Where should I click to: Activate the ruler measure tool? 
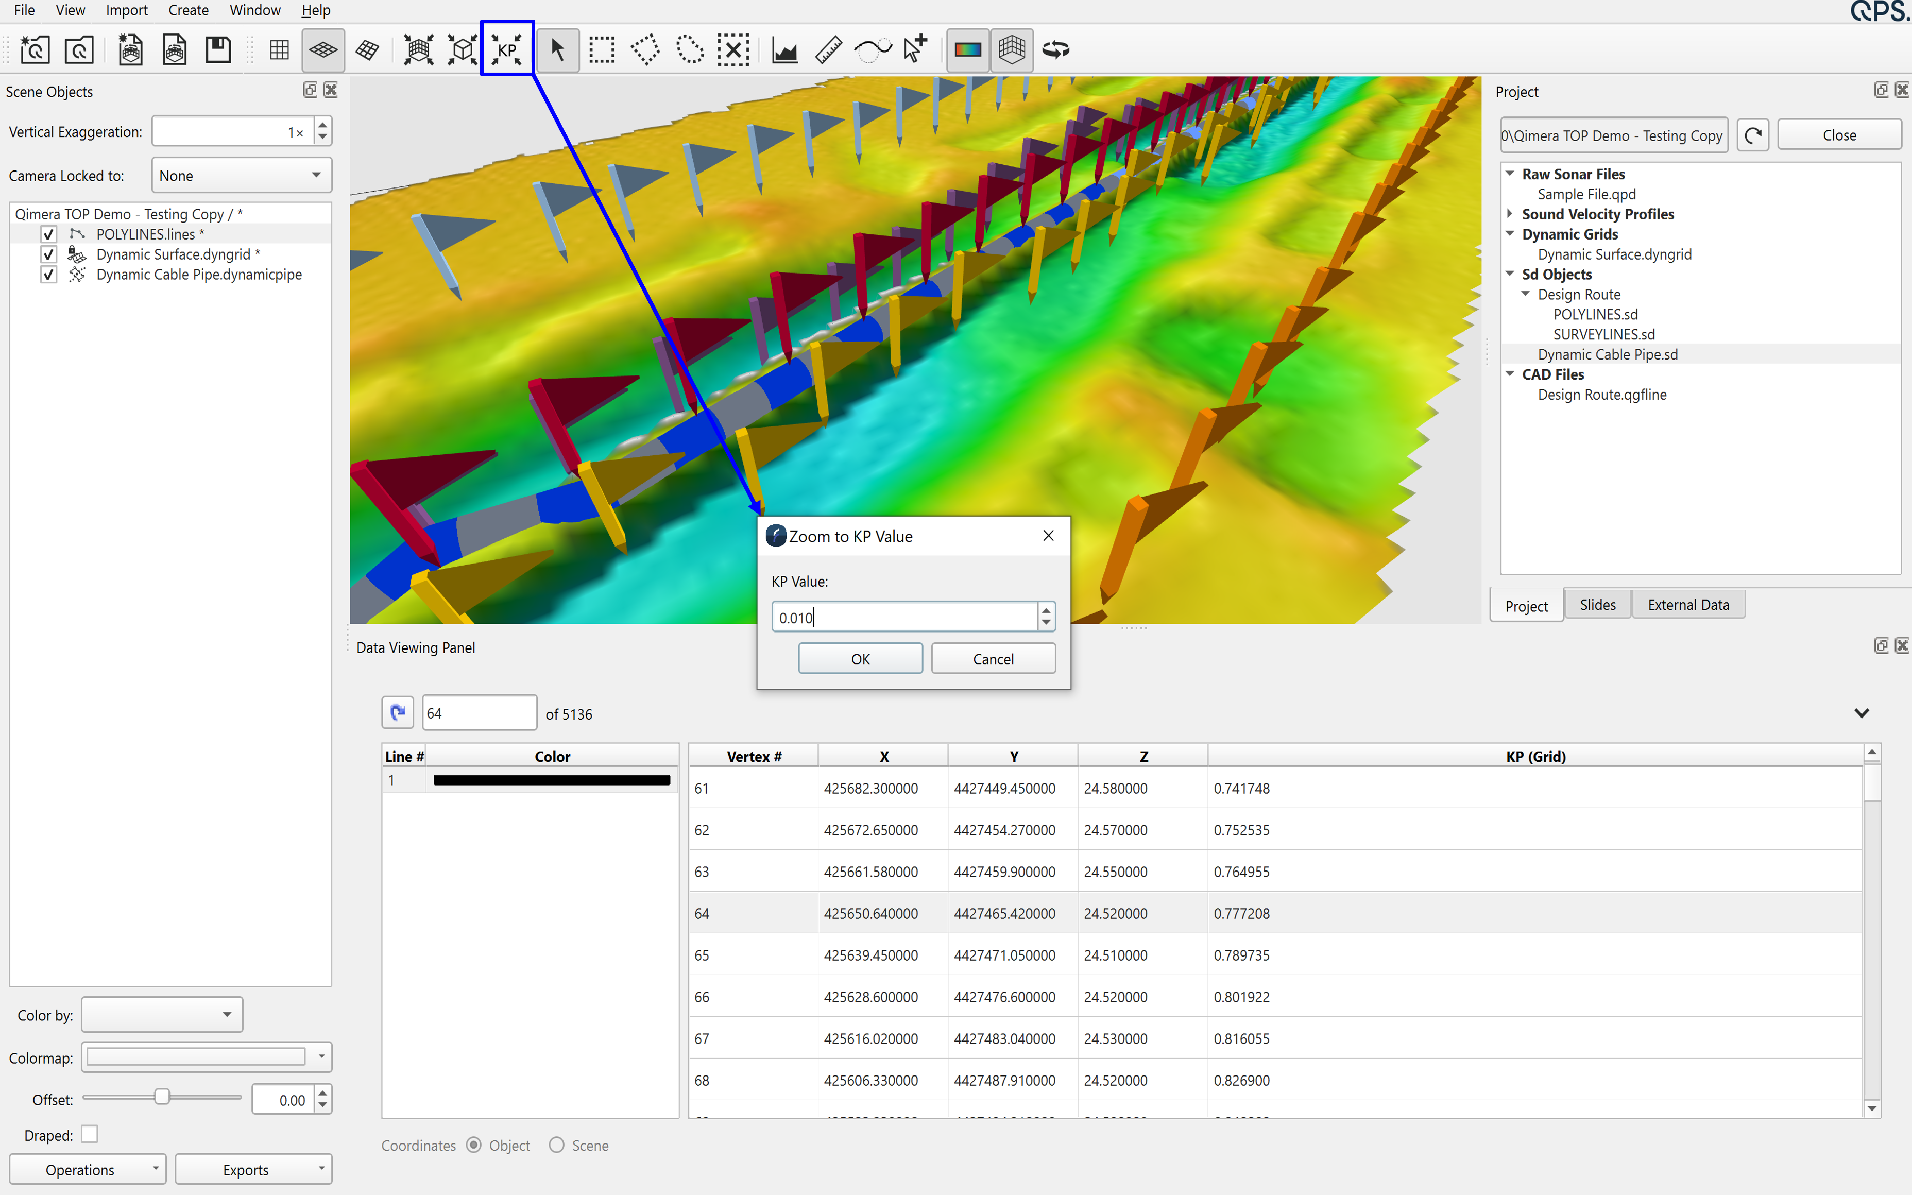click(x=828, y=50)
